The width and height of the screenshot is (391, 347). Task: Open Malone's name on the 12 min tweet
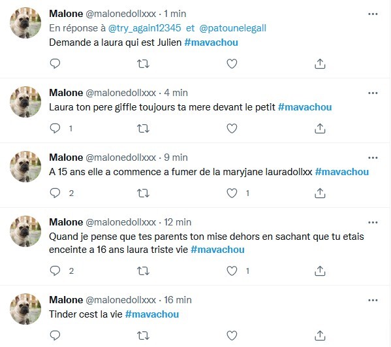66,222
